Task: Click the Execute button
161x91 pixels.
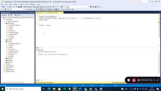Action: (29, 9)
